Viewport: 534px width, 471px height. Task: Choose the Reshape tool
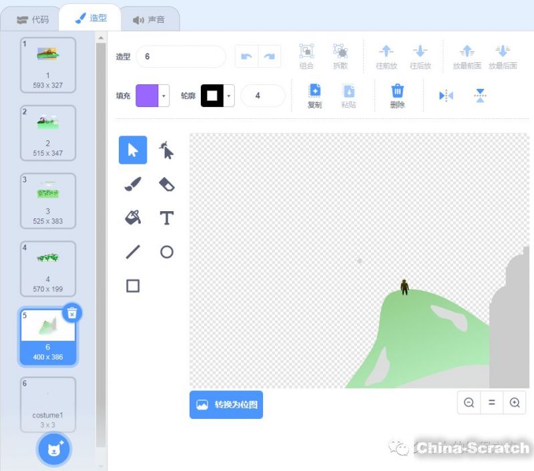(167, 150)
